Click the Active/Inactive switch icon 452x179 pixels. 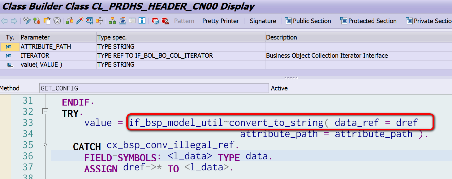(37, 21)
